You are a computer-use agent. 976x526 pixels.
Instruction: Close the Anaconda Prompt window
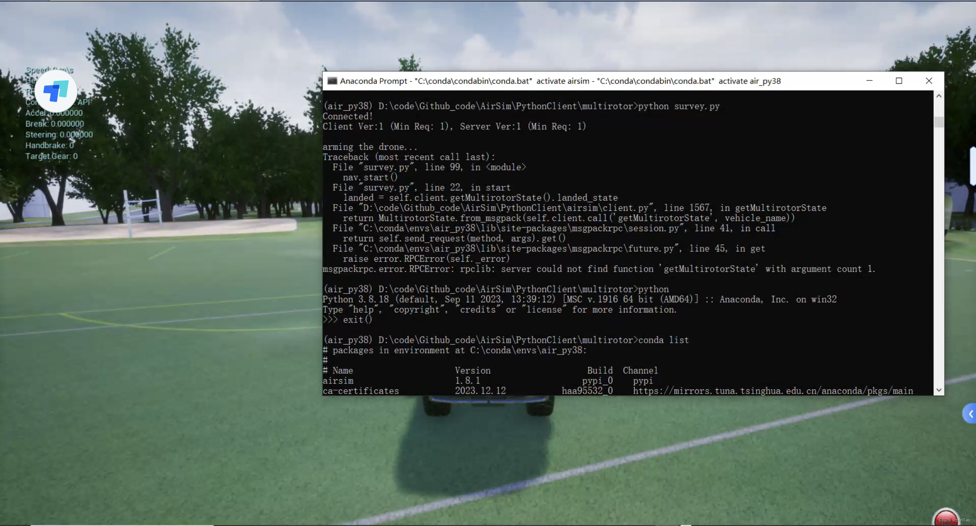(x=929, y=81)
